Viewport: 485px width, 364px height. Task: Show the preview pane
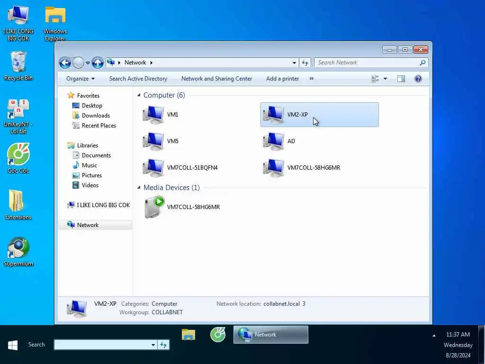coord(401,79)
